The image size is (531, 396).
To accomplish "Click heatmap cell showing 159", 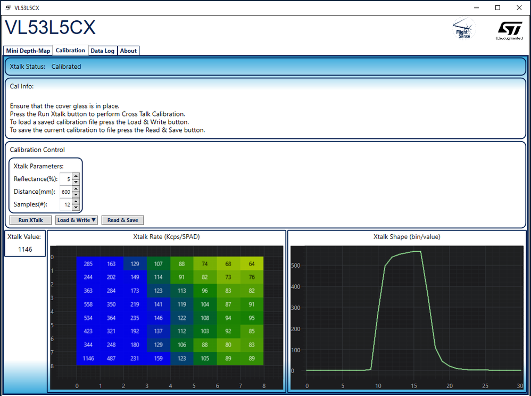I will (158, 358).
